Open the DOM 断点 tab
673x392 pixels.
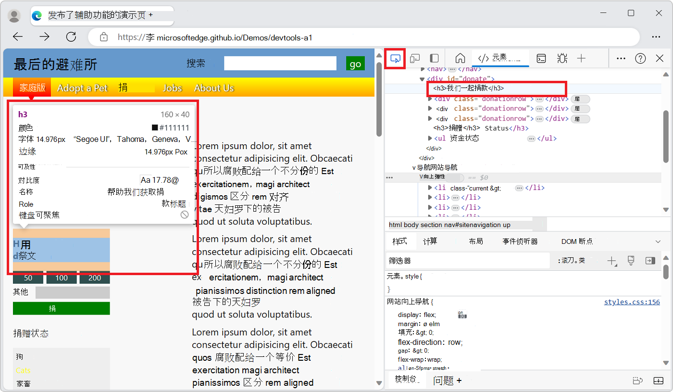coord(577,241)
